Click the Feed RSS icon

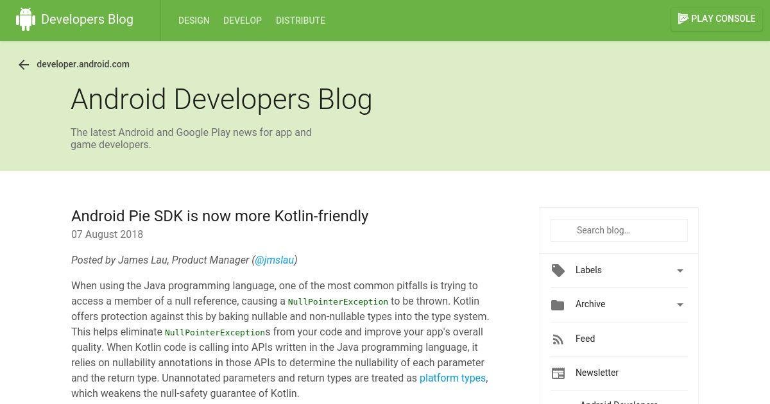(558, 339)
